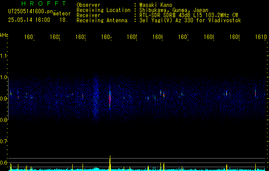This screenshot has width=269, height=171.
Task: Click the "Receiving Location" label
Action: click(x=103, y=10)
